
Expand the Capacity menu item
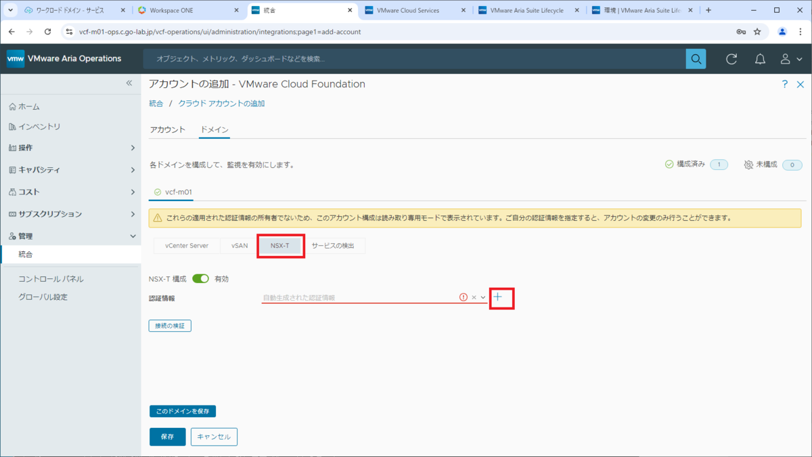click(70, 170)
